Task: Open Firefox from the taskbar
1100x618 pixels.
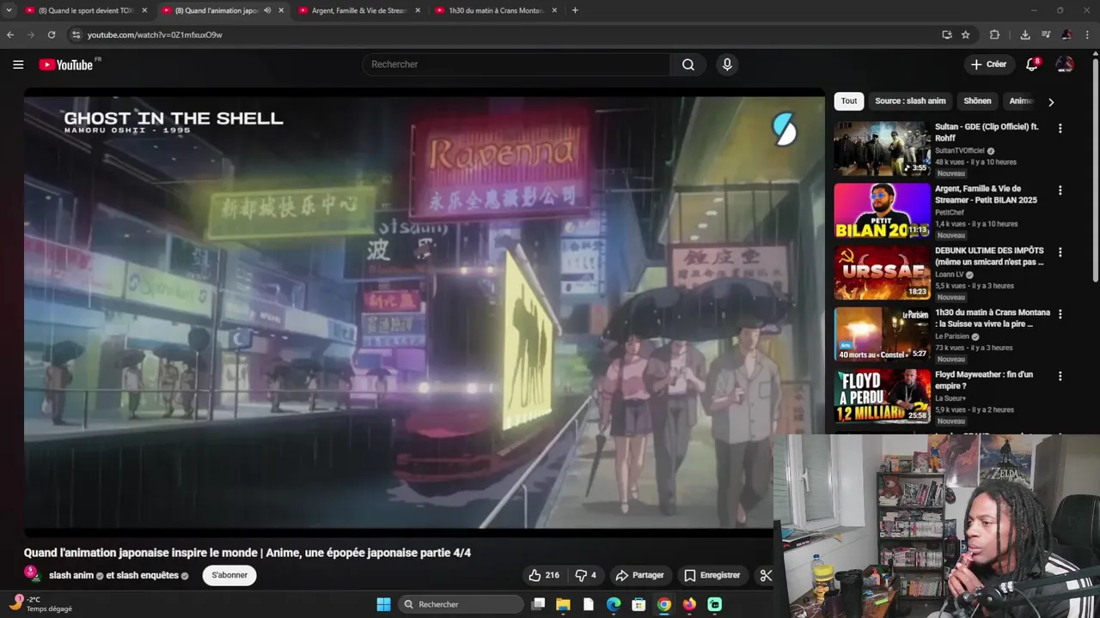Action: pyautogui.click(x=689, y=604)
